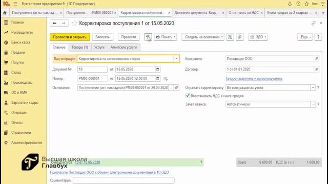Attach files with the paperclip icon

[240, 37]
